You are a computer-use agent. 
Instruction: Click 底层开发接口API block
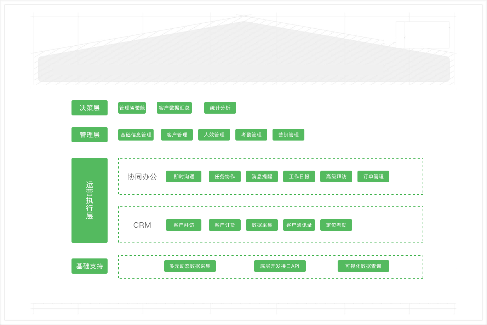[280, 266]
